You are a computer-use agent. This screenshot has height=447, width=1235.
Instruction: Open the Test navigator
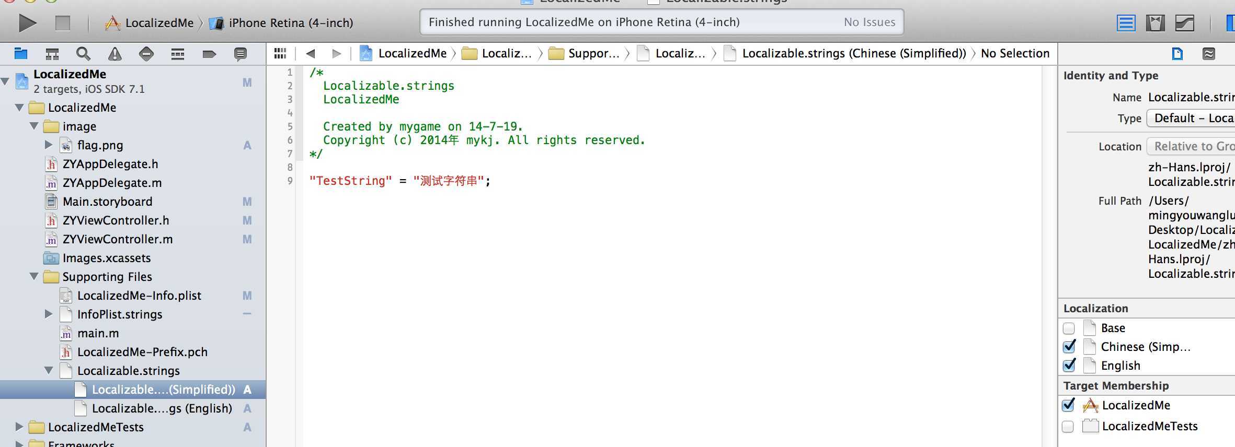(146, 53)
